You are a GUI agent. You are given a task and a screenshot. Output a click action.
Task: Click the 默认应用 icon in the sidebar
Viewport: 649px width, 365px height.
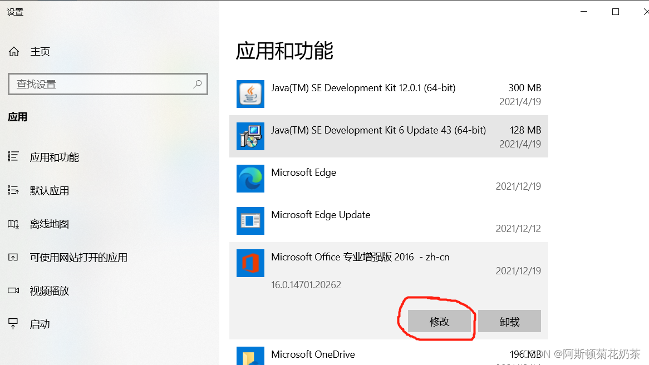(x=13, y=190)
